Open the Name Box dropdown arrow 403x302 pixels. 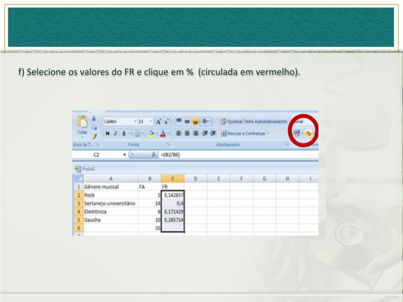point(125,155)
